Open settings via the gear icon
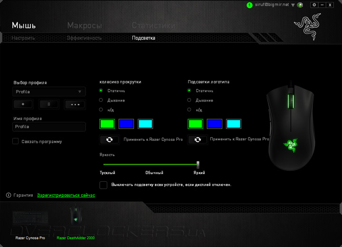Viewport: 342px width, 247px height. (x=314, y=5)
